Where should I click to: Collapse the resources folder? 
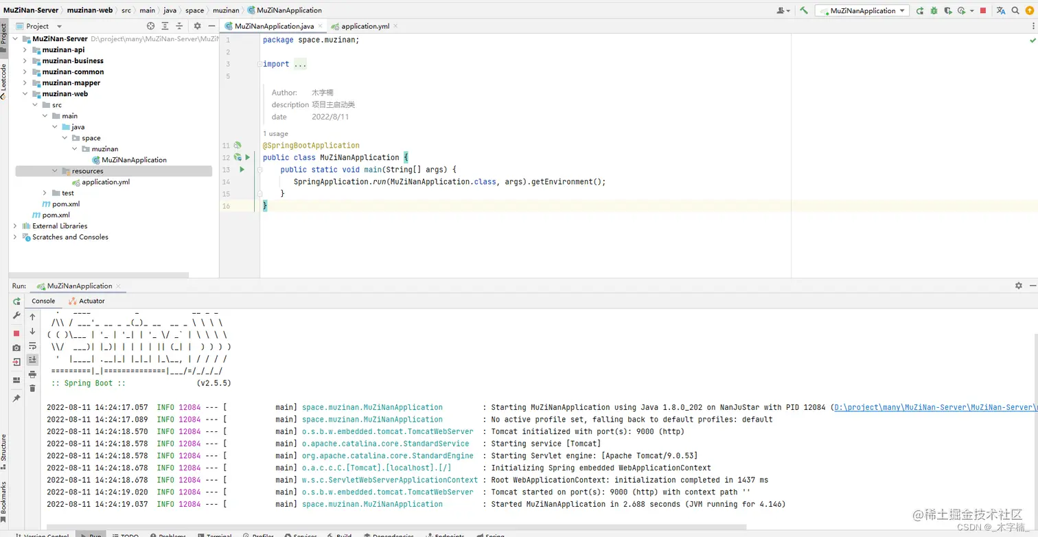pos(55,171)
